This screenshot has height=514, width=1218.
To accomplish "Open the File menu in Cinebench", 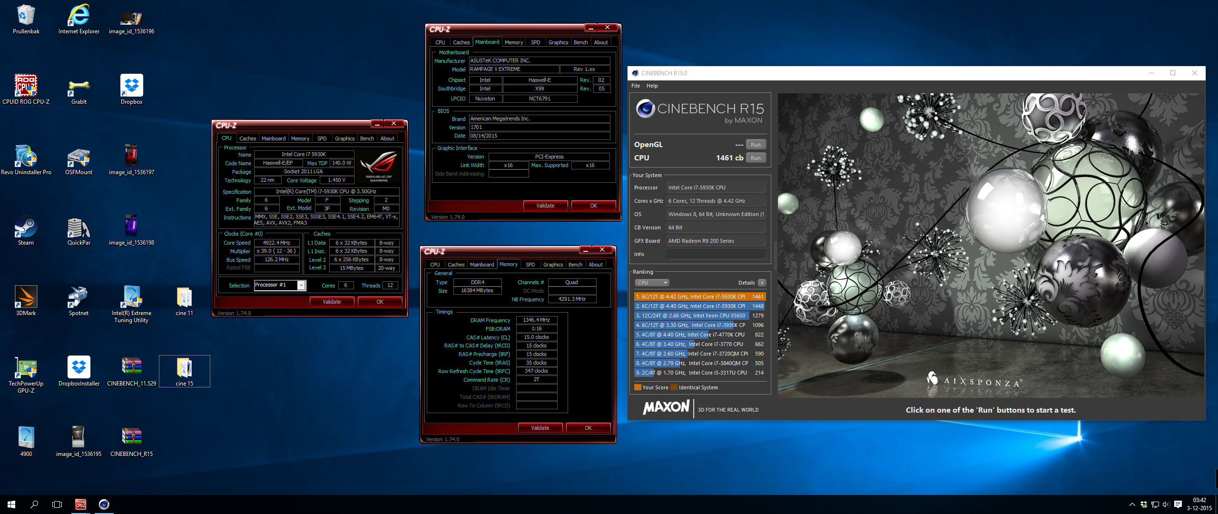I will 636,86.
